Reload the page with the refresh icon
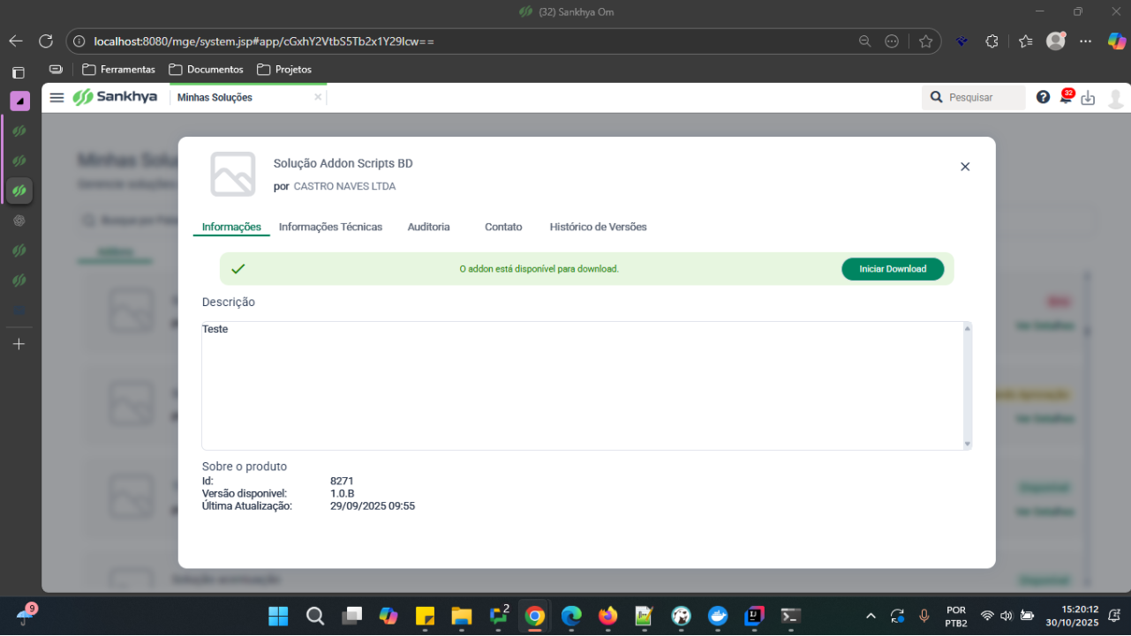The image size is (1131, 636). click(x=46, y=41)
